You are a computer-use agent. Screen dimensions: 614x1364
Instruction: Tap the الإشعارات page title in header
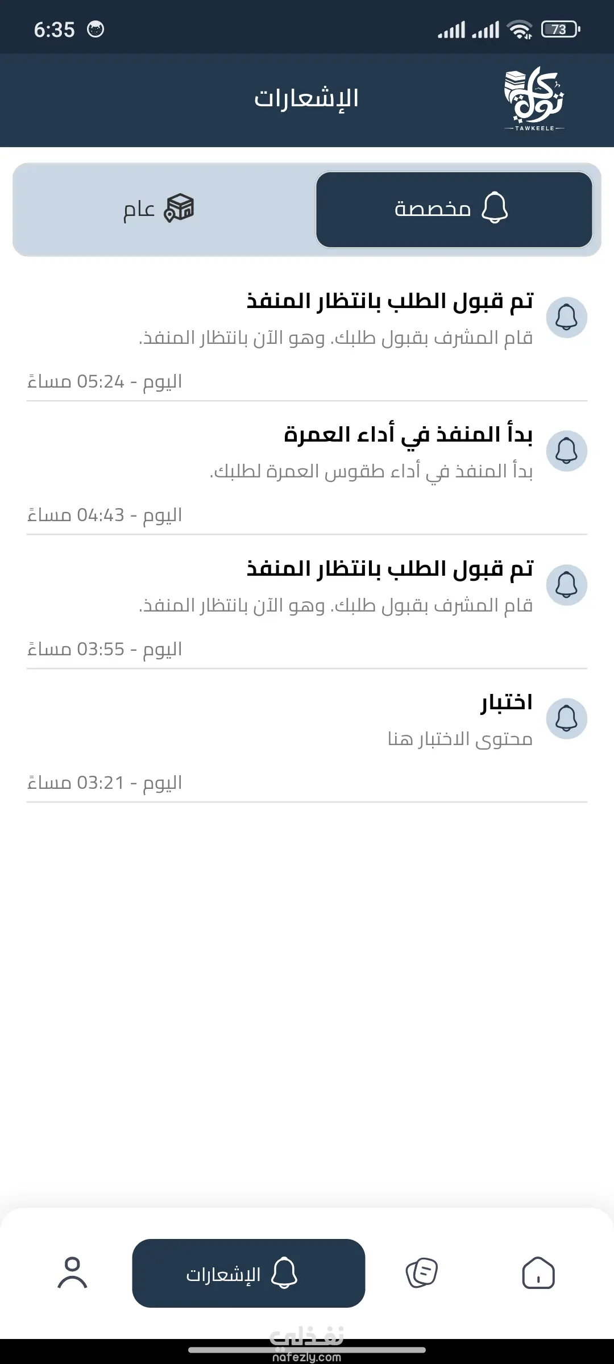click(x=306, y=99)
